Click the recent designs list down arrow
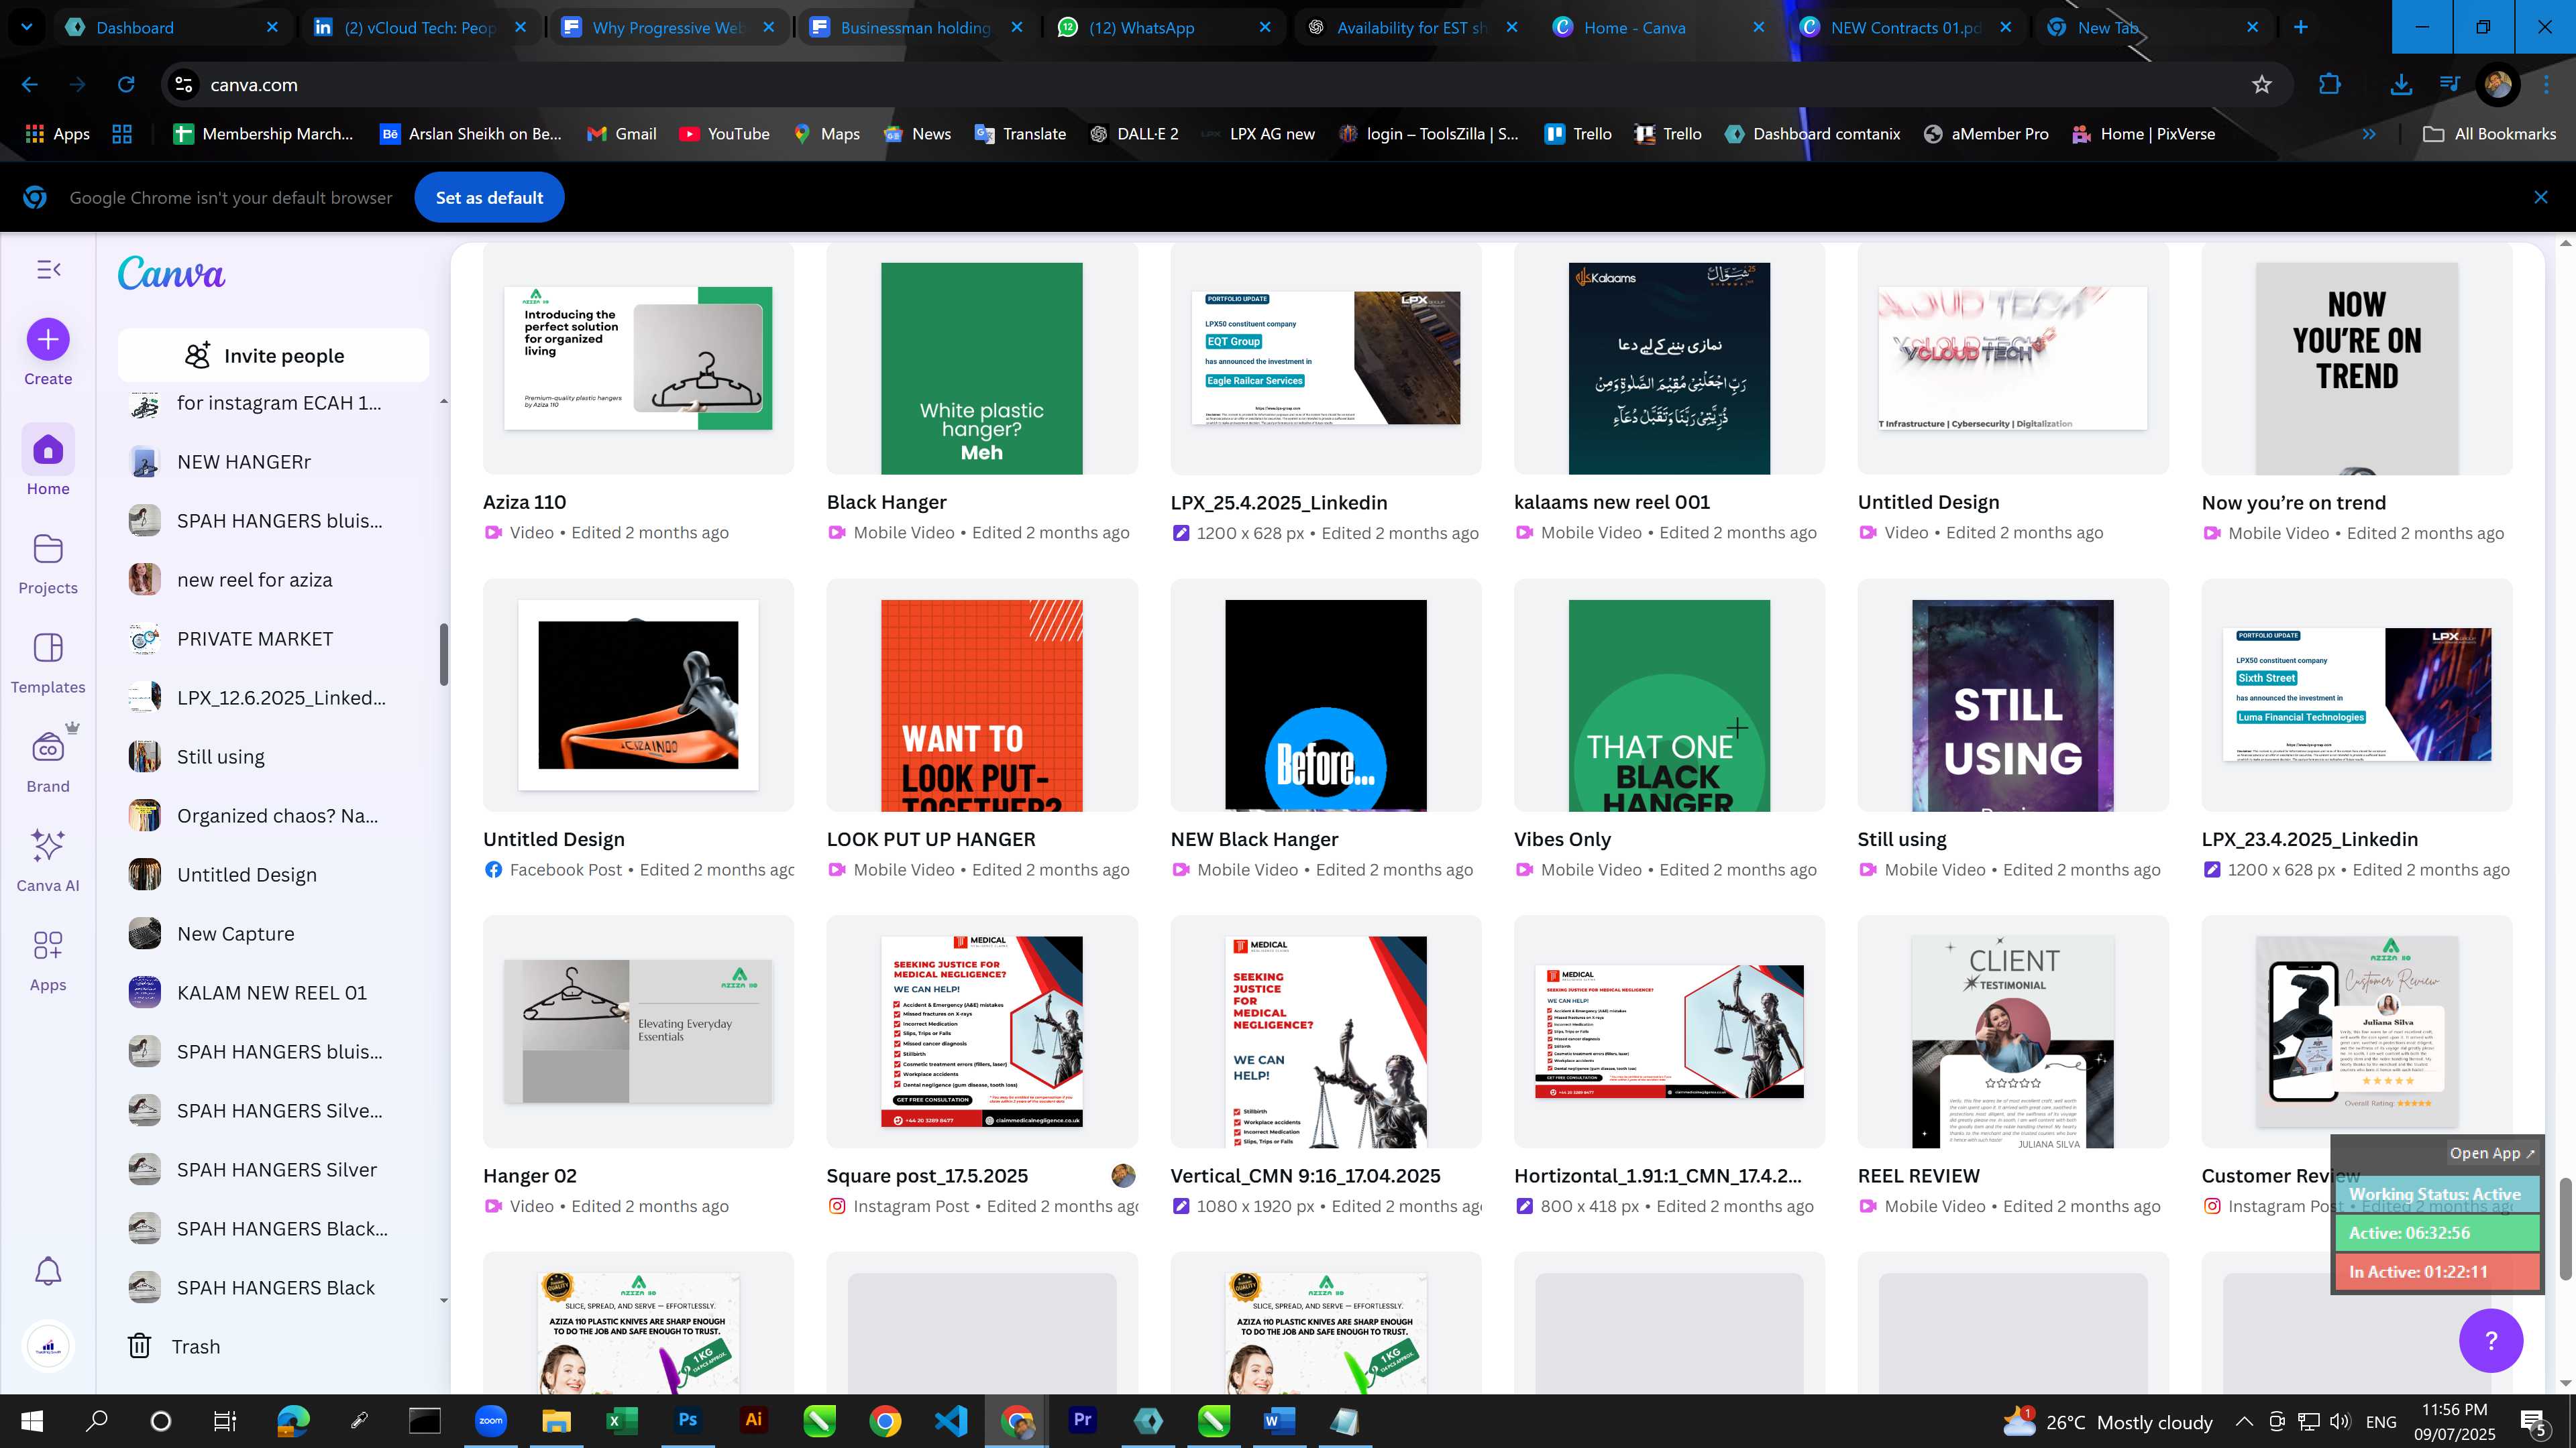The height and width of the screenshot is (1448, 2576). coord(444,1300)
